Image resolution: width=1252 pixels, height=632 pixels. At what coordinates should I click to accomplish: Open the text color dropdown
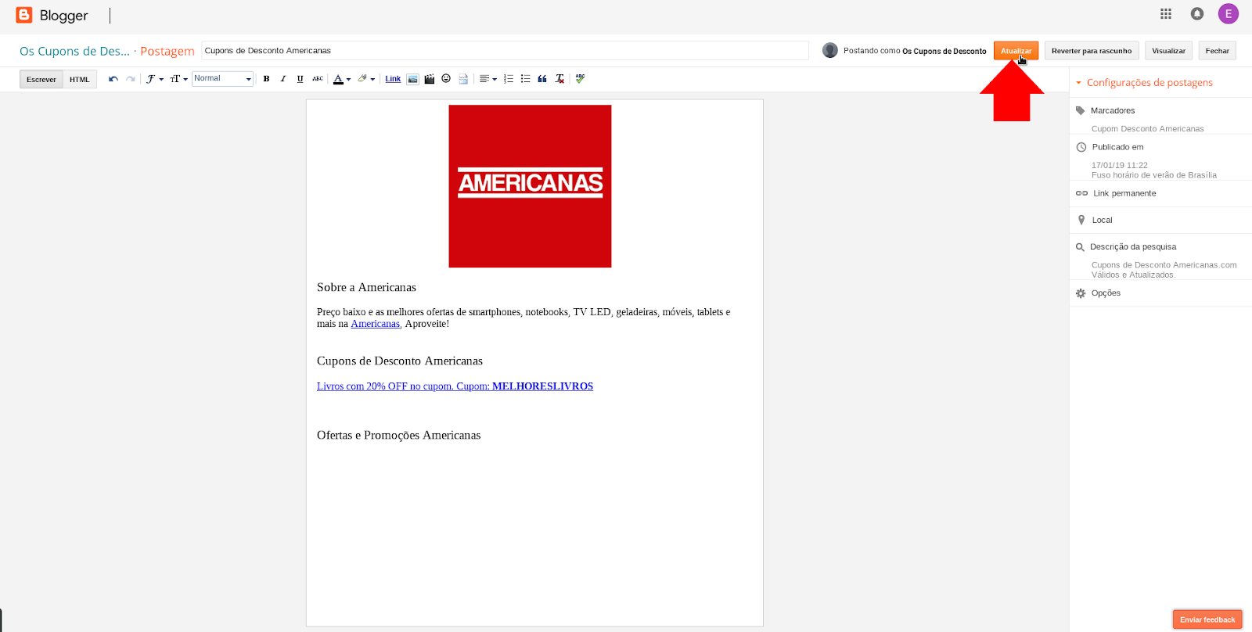point(342,79)
